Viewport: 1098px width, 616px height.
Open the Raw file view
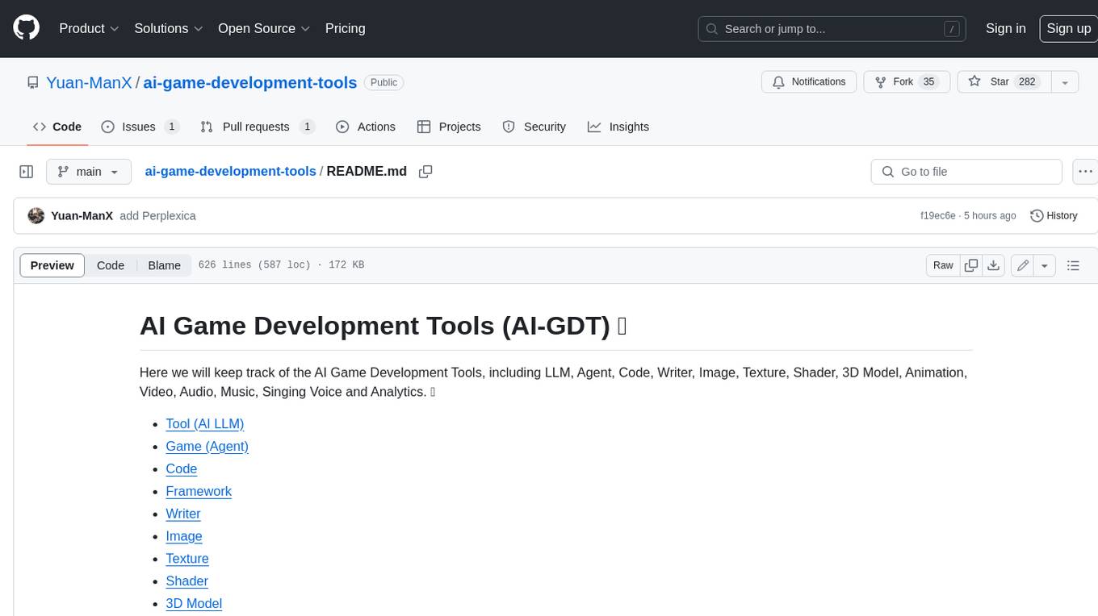click(943, 265)
